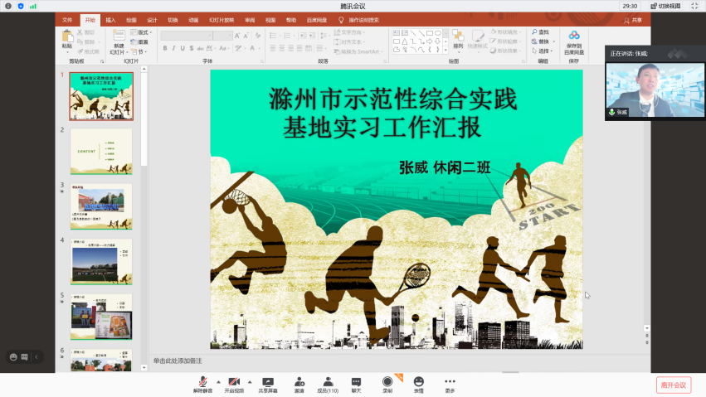
Task: Open the More options icon
Action: tap(450, 382)
